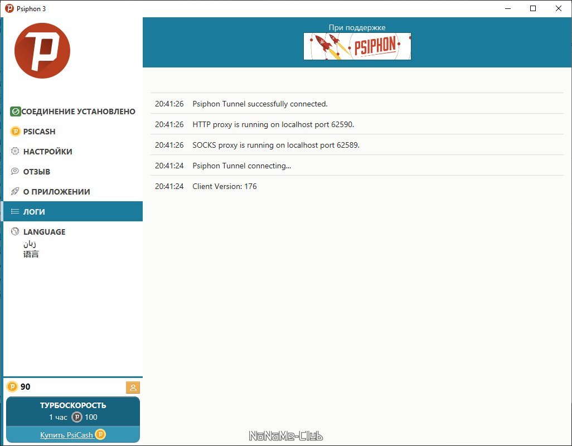Image resolution: width=572 pixels, height=446 pixels.
Task: Open the PSICASH tab
Action: pyautogui.click(x=73, y=131)
